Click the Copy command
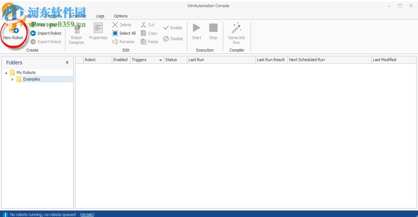418x217 pixels. tap(149, 33)
